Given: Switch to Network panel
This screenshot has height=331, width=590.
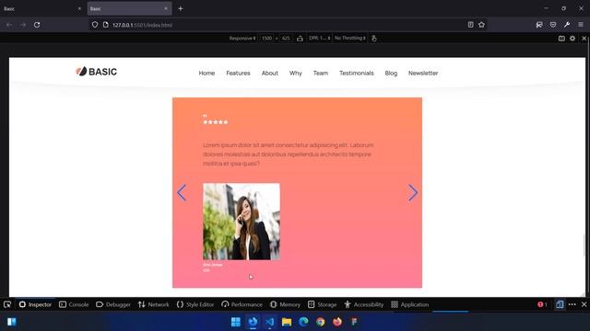Looking at the screenshot, I should (x=154, y=304).
